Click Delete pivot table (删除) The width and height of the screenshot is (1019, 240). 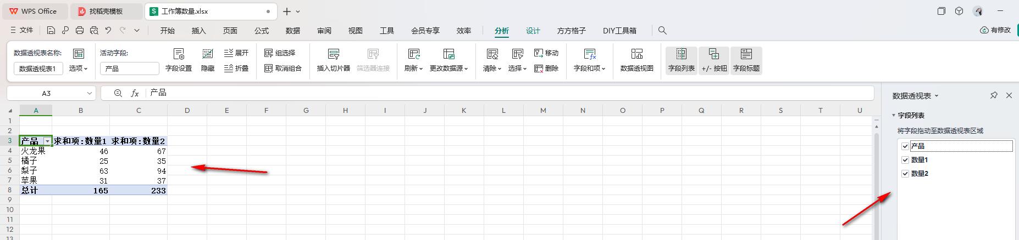pyautogui.click(x=546, y=68)
